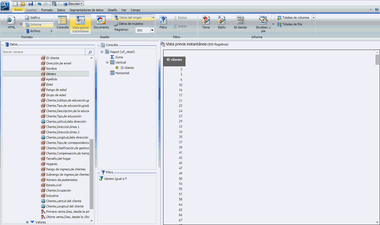The image size is (380, 225).
Task: Open the Formato ribbon tab
Action: (47, 10)
